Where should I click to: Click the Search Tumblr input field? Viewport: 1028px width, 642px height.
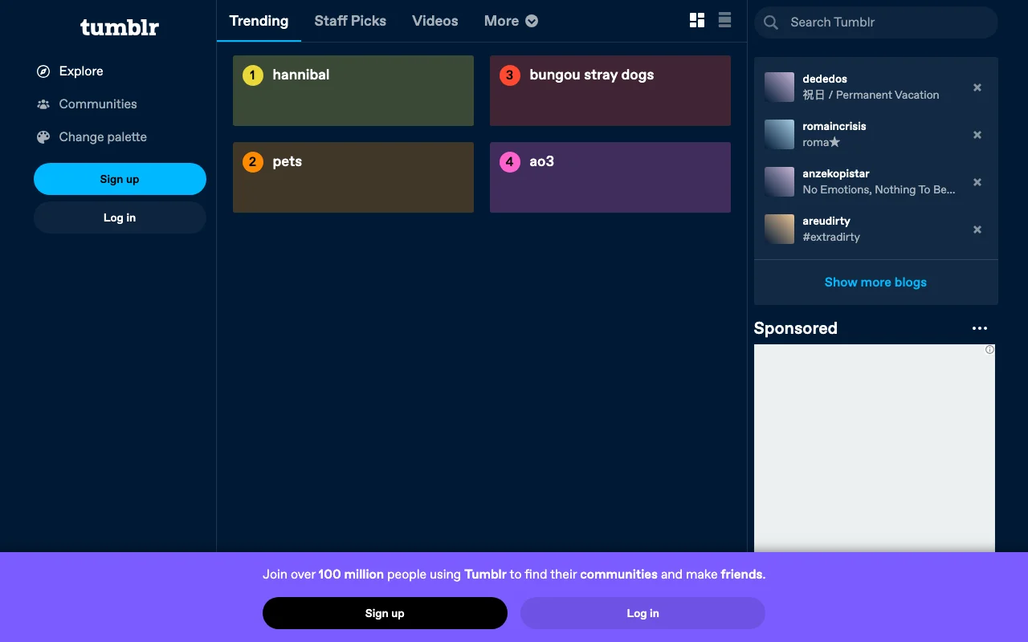click(876, 22)
